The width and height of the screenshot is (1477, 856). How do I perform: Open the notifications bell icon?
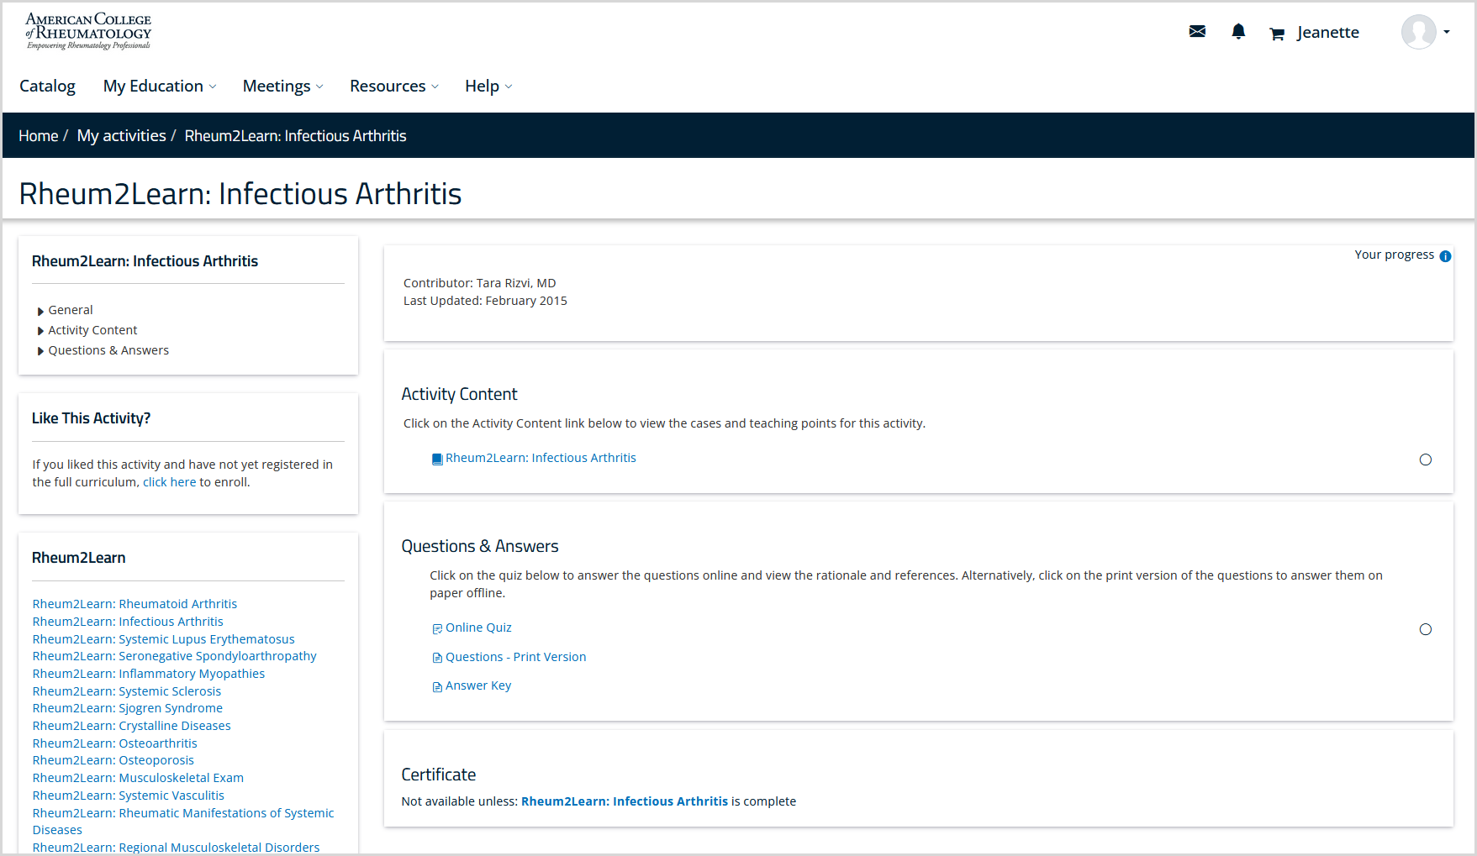[1238, 32]
